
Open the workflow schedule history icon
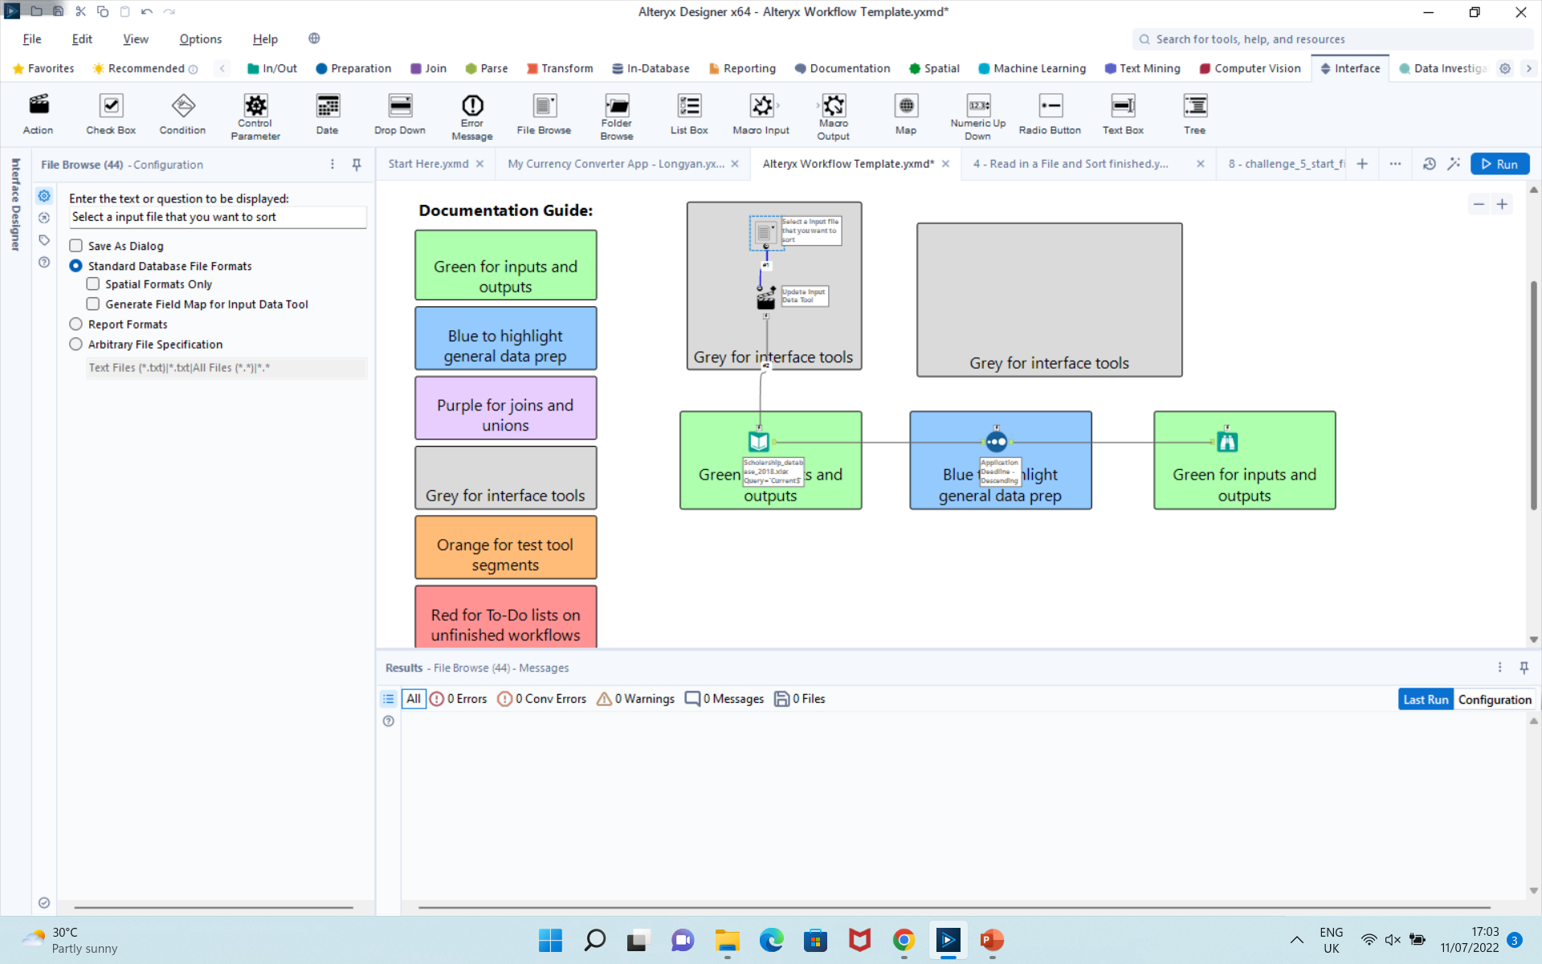point(1429,164)
